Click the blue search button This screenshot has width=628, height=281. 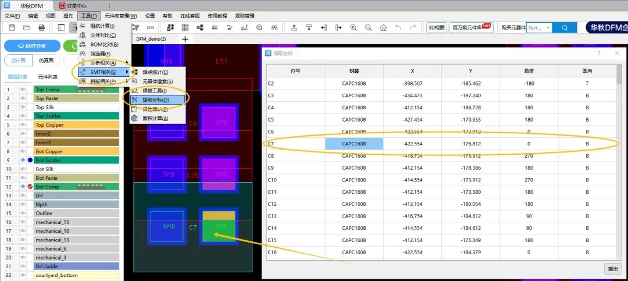pyautogui.click(x=563, y=27)
